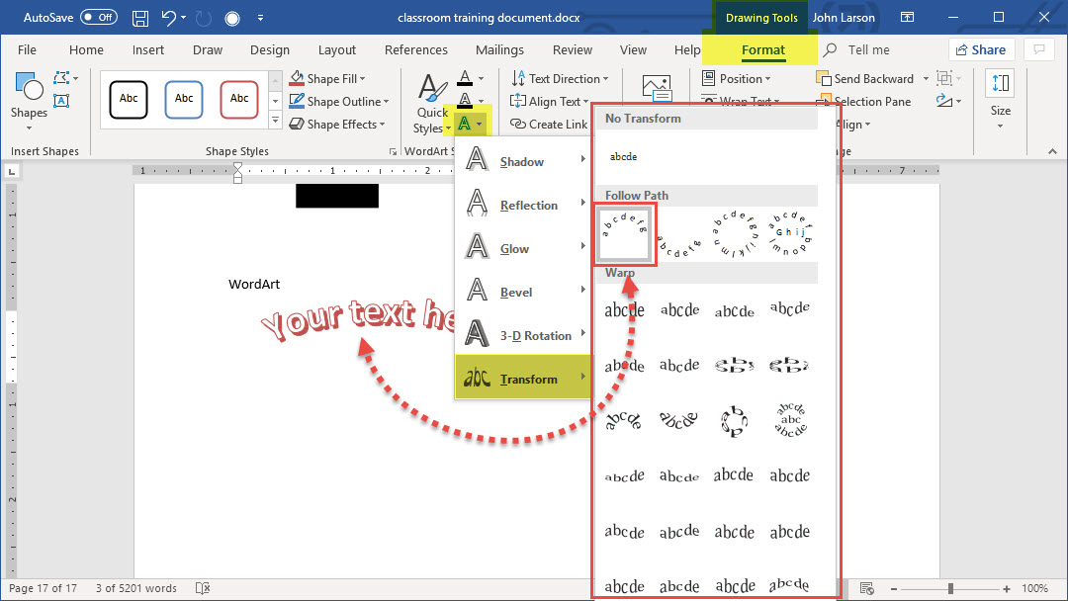Click Create Link button

[549, 125]
